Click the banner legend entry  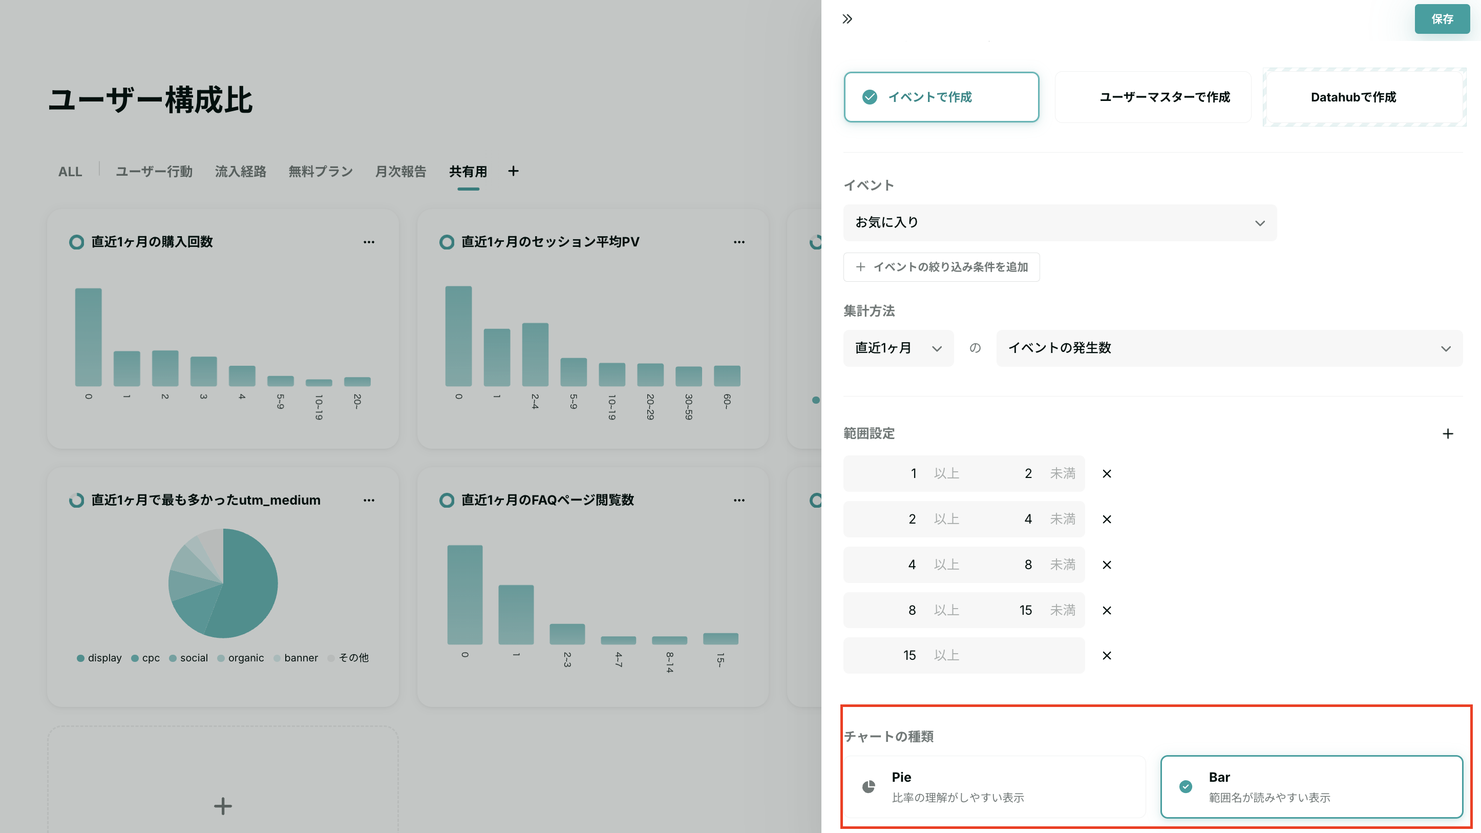click(x=295, y=658)
